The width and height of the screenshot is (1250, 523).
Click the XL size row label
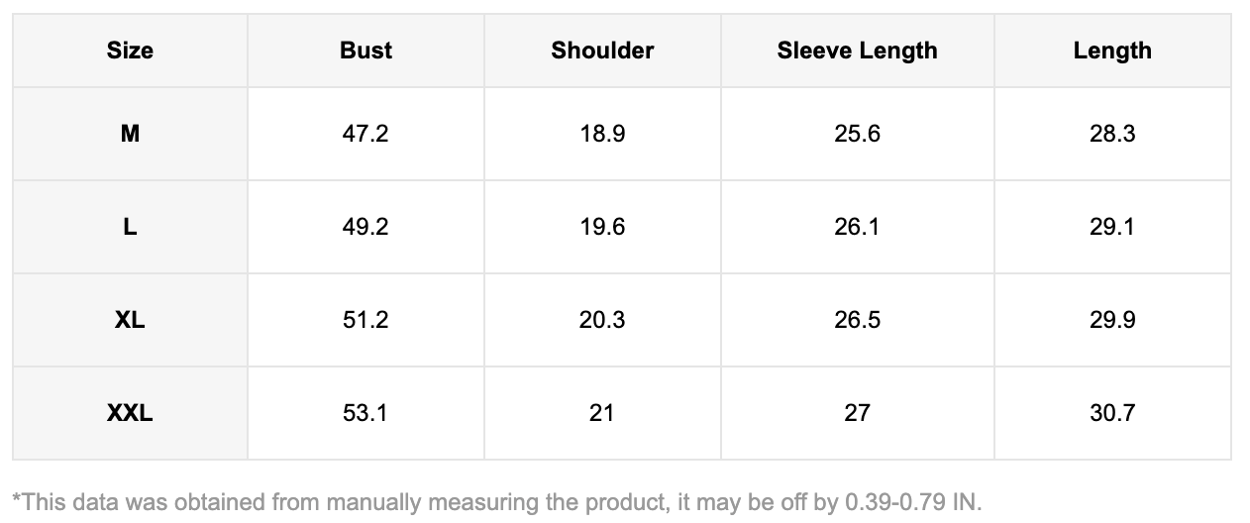pos(130,320)
